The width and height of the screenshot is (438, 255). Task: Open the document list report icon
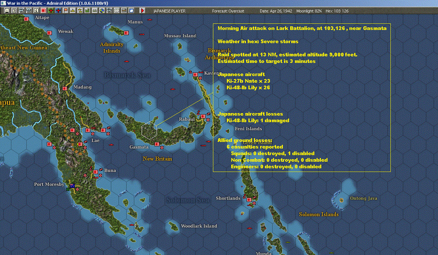(14, 11)
